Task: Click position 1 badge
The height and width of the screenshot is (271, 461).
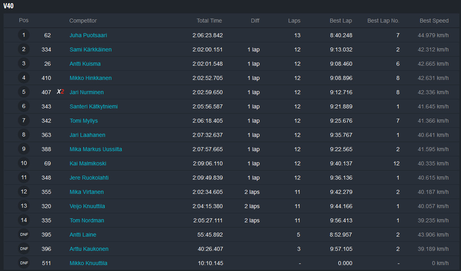Action: [x=24, y=35]
